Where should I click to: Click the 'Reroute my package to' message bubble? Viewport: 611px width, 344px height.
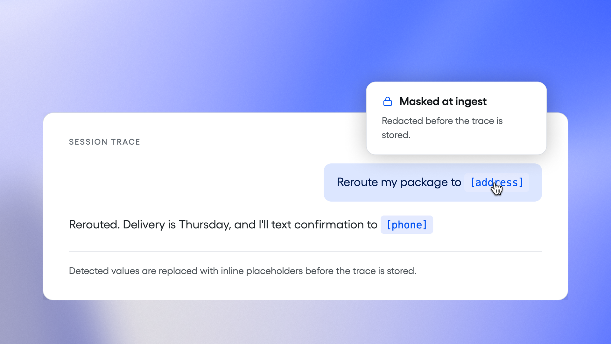(x=433, y=183)
